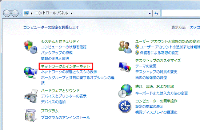The width and height of the screenshot is (200, 130).
Task: Open システムとセキュリティ category
Action: pos(60,42)
